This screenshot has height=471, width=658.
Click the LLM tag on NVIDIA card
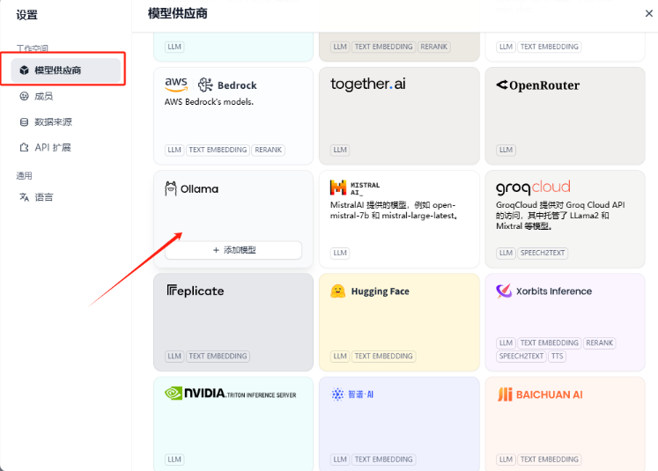coord(174,460)
